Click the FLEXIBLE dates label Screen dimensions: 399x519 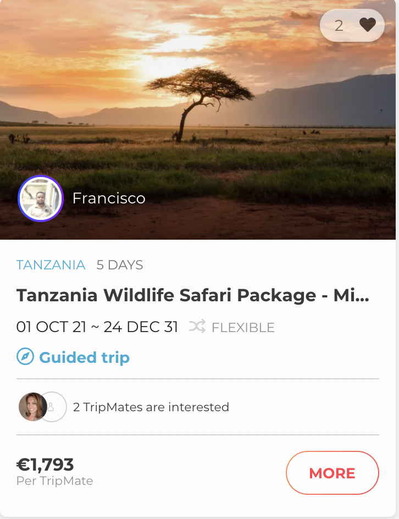[243, 328]
